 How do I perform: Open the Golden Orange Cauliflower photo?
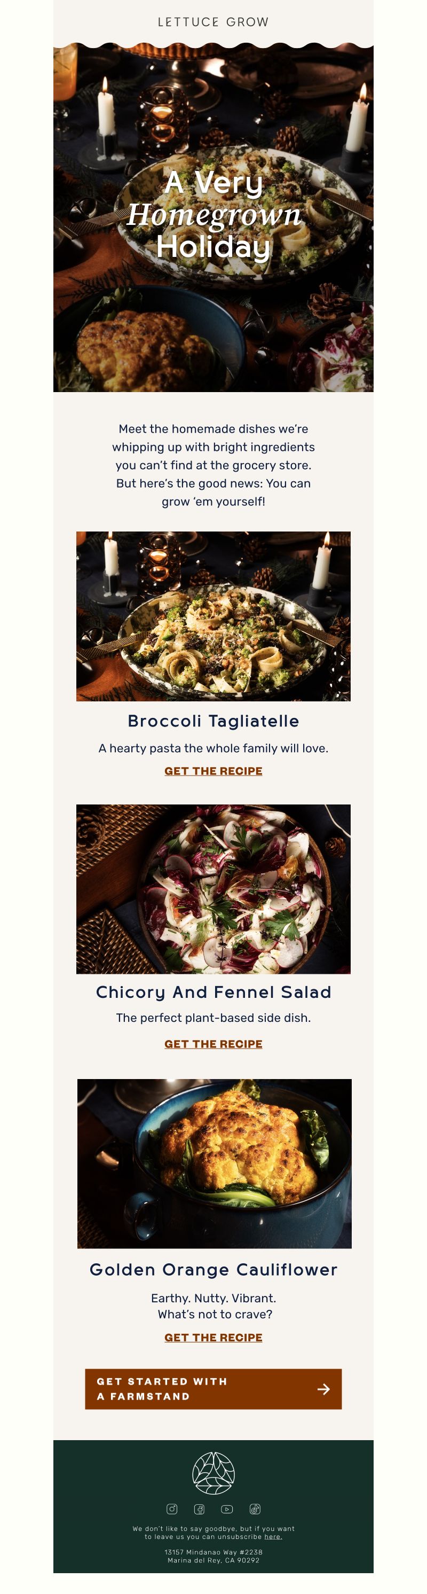click(x=215, y=1163)
